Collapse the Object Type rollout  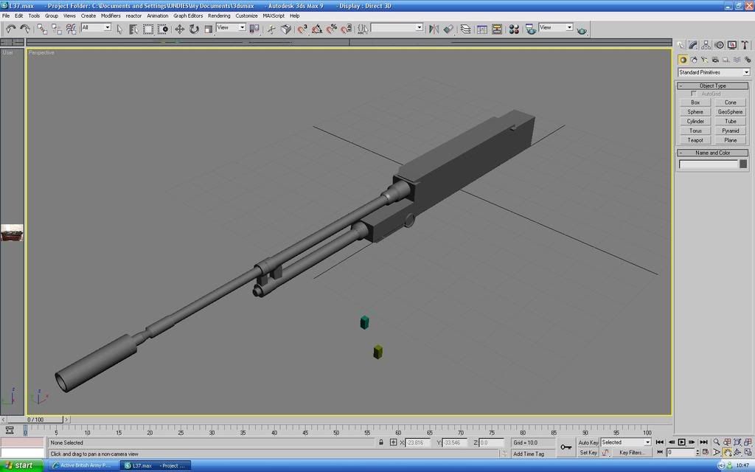point(712,86)
